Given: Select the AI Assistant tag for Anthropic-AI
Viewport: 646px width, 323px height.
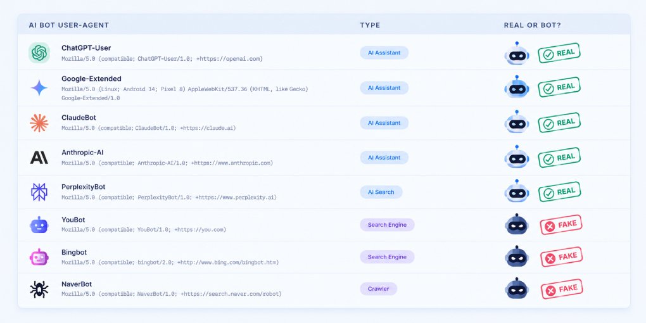Looking at the screenshot, I should click(x=384, y=157).
